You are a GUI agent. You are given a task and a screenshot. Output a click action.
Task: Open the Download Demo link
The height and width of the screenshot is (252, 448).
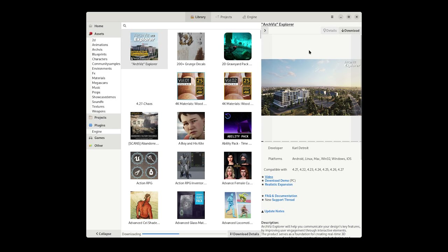[x=277, y=181]
